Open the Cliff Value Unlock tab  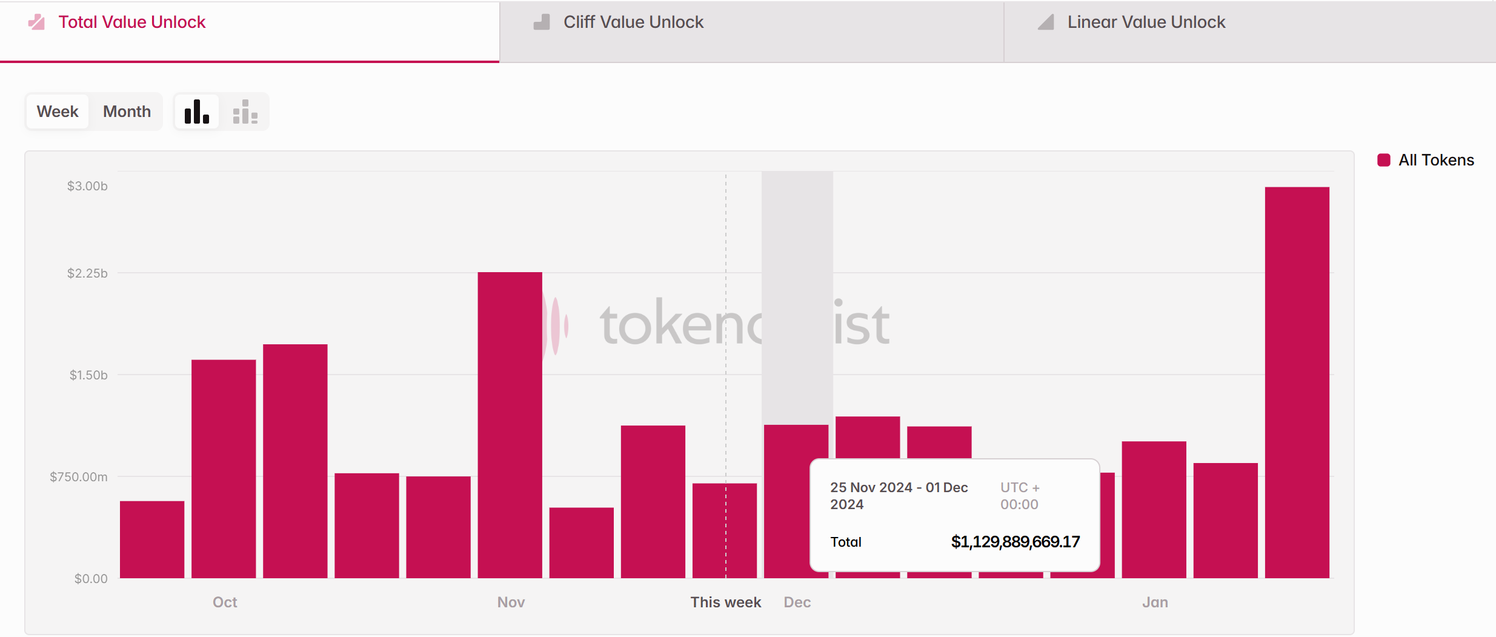(x=751, y=31)
